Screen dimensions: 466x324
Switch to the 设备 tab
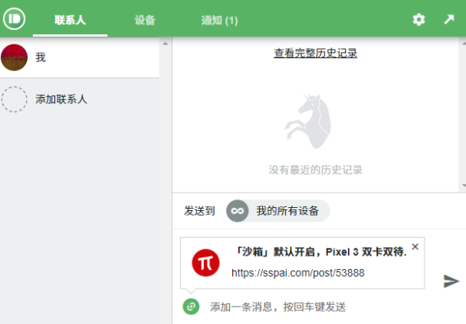(x=145, y=20)
